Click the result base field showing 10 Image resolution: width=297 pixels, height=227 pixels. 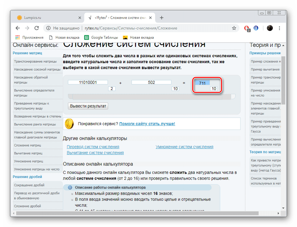coord(214,88)
